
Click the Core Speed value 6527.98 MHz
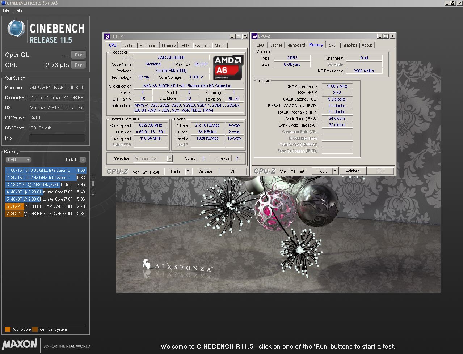(151, 125)
